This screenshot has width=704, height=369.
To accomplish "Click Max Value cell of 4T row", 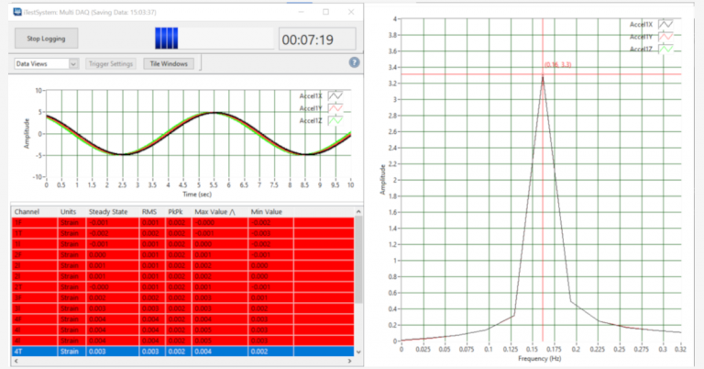I will [220, 352].
